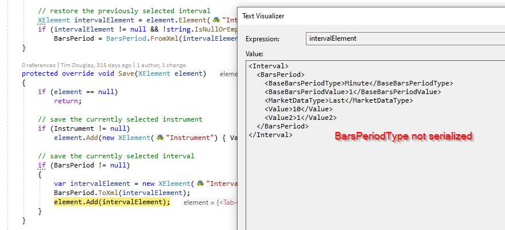The width and height of the screenshot is (505, 230).
Task: Click the <Interval> opening tag line
Action: pyautogui.click(x=269, y=66)
